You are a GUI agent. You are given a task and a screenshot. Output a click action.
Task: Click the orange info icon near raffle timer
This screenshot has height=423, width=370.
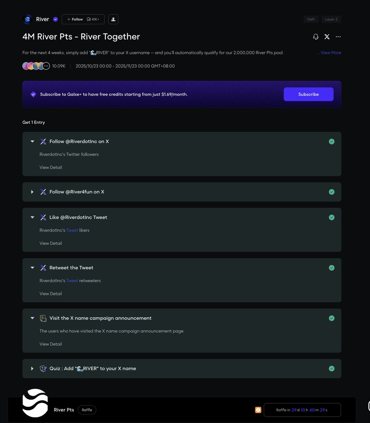[x=258, y=410]
